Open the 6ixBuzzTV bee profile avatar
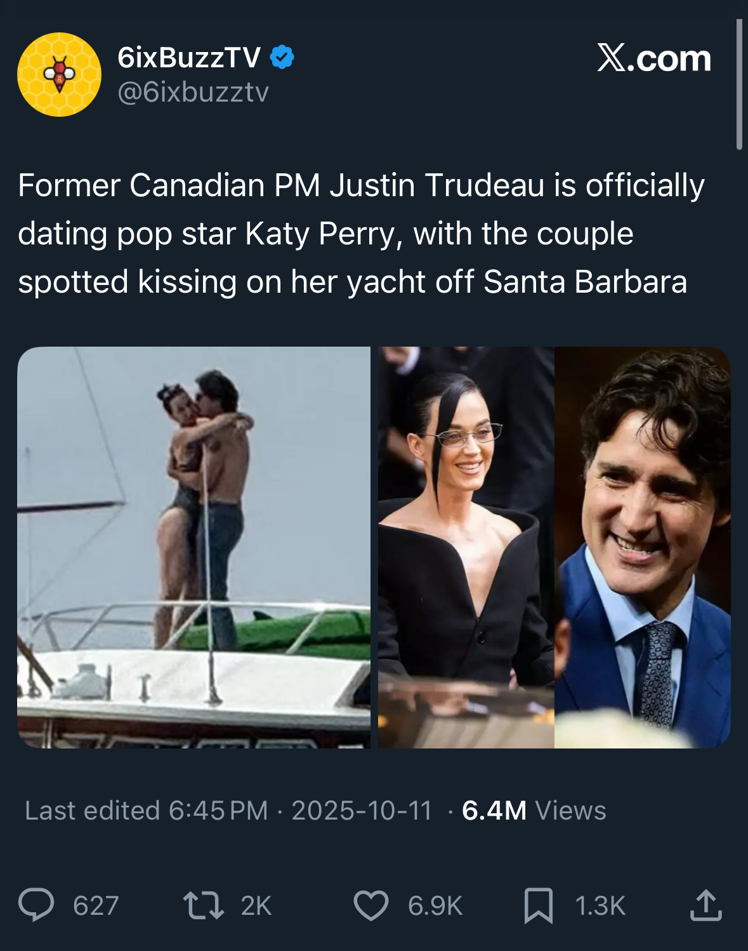The height and width of the screenshot is (951, 748). [x=59, y=74]
